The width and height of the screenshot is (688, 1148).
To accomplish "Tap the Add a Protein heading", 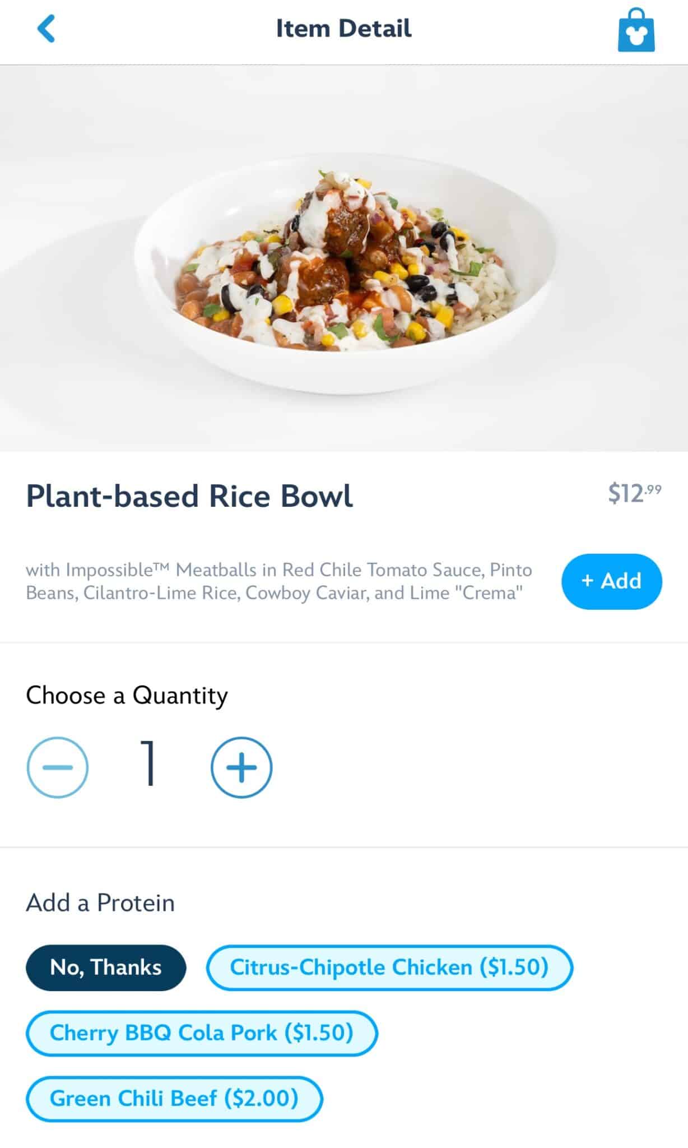I will click(x=100, y=903).
